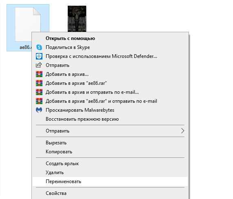Select Переименовать menu entry
Screen dimensions: 233x199
click(x=110, y=181)
